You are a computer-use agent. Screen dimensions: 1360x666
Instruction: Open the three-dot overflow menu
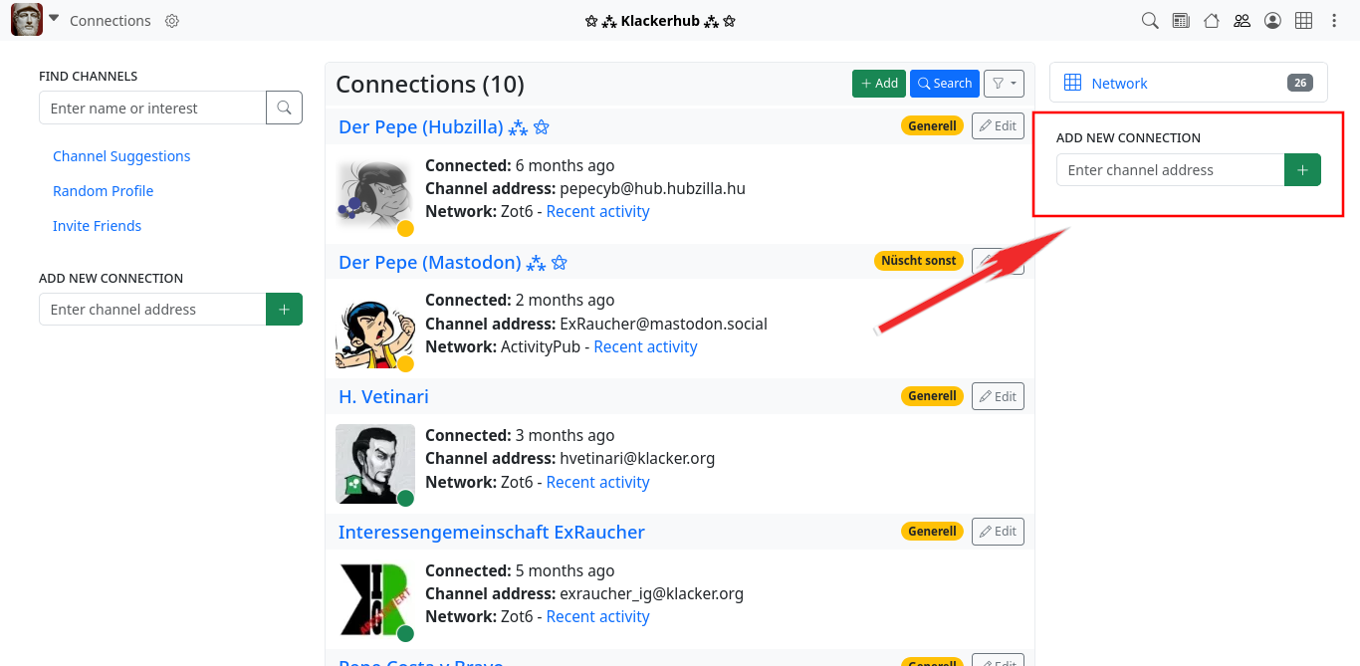(x=1334, y=21)
